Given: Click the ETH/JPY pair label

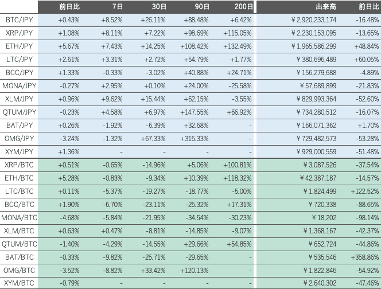Looking at the screenshot, I should click(x=19, y=46).
